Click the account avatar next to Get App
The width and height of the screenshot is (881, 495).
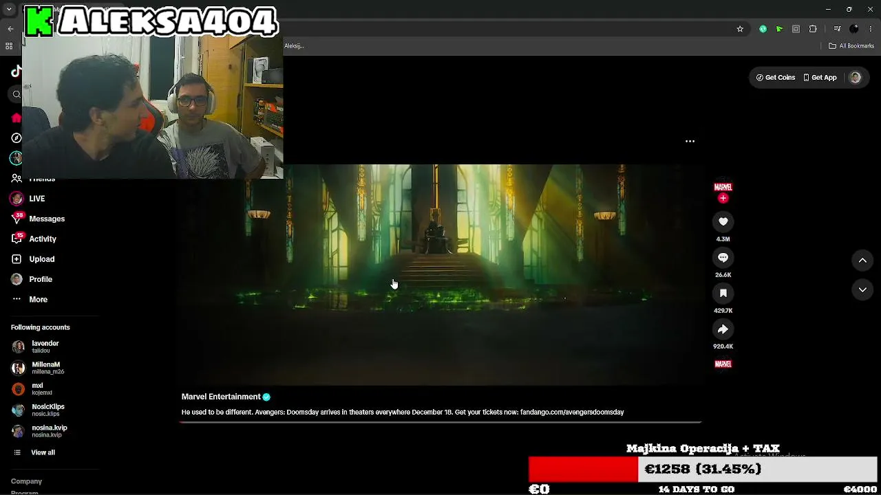pyautogui.click(x=855, y=78)
